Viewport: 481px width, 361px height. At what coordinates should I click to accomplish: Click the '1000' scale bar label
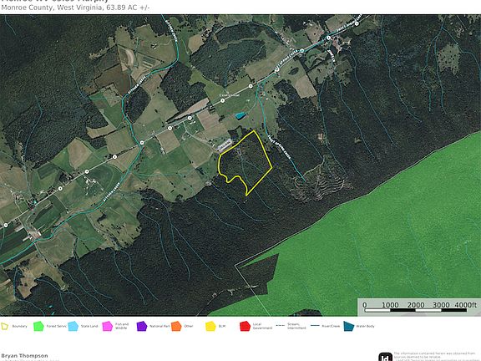coord(390,305)
